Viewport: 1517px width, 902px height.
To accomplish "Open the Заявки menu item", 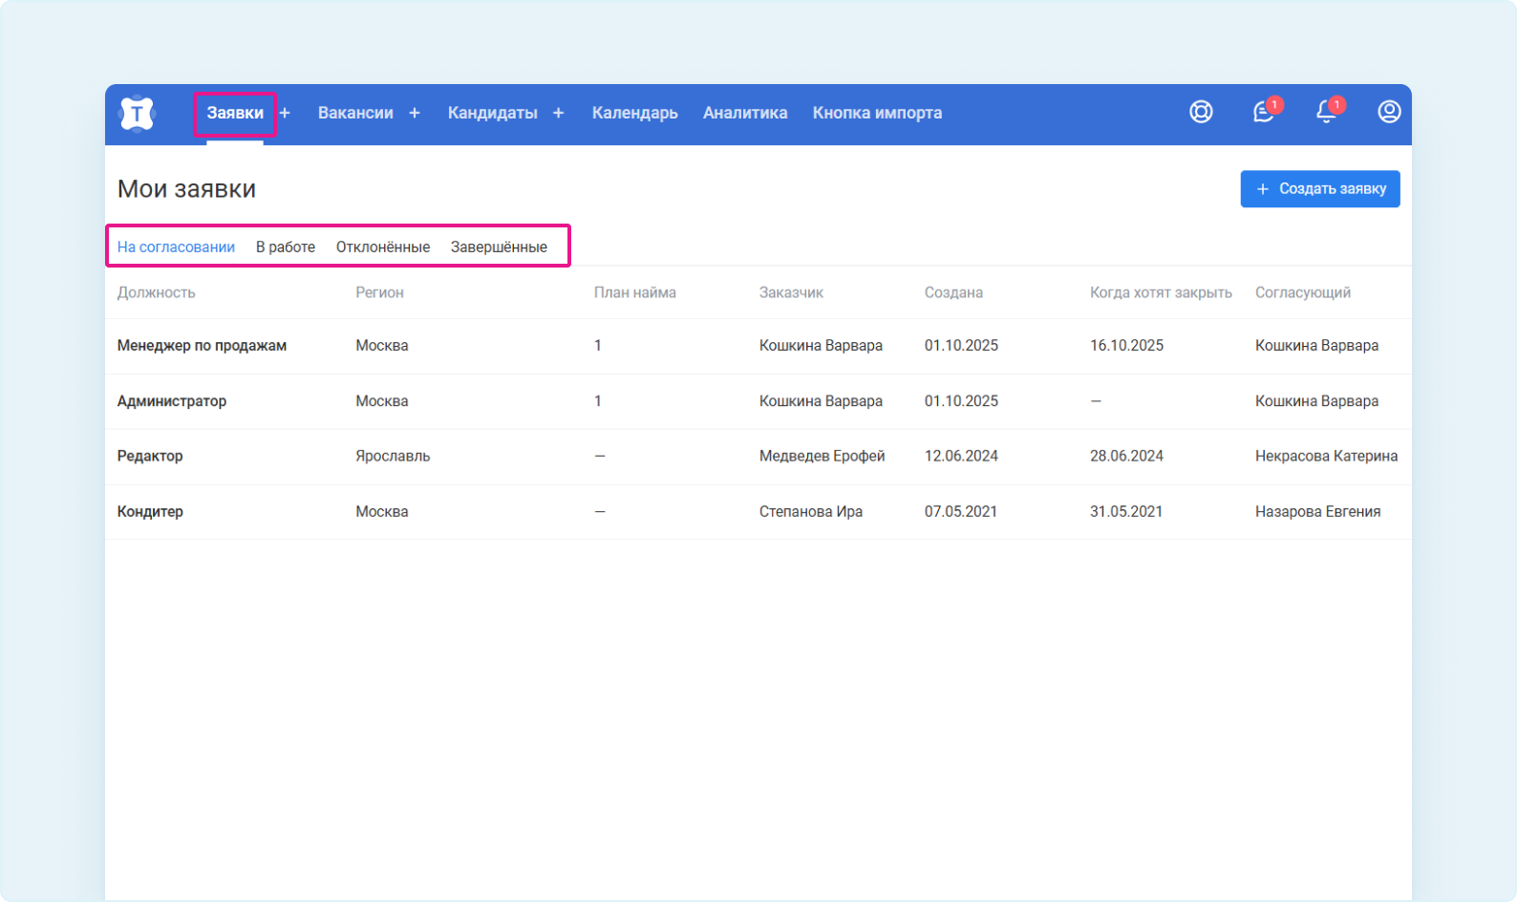I will pyautogui.click(x=235, y=113).
